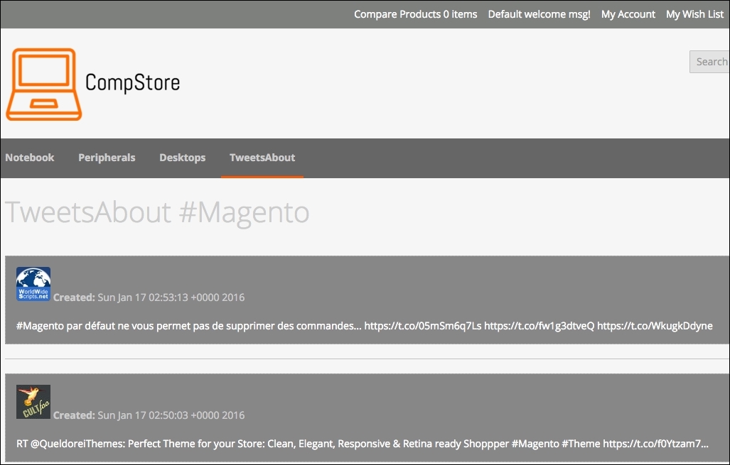Click the tweet starting '#Magento par défaut'
Screen dimensions: 730x465
coord(365,326)
